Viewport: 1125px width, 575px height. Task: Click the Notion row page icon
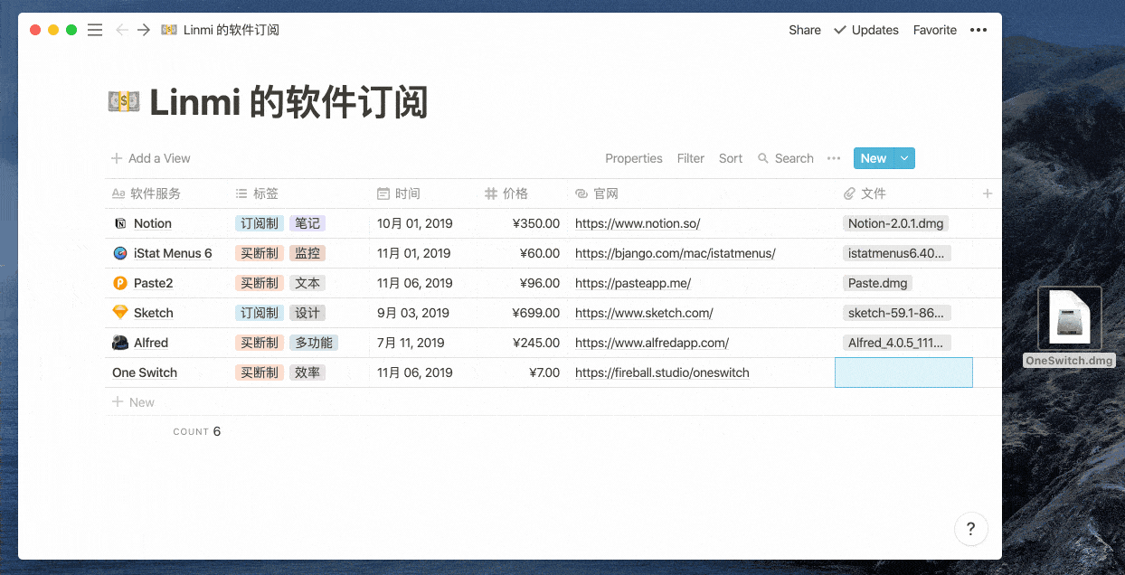[120, 223]
